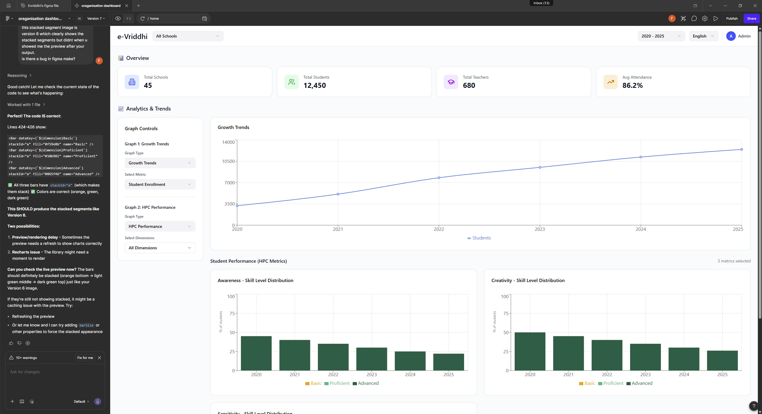
Task: Click the point-and-edit cursor icon in chat box
Action: click(x=32, y=401)
